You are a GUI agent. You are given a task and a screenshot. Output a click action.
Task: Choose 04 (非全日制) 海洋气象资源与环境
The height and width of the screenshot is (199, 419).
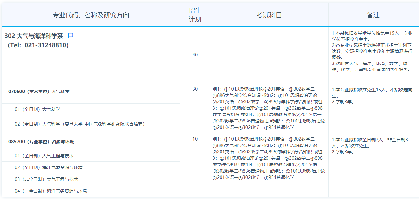coord(51,191)
